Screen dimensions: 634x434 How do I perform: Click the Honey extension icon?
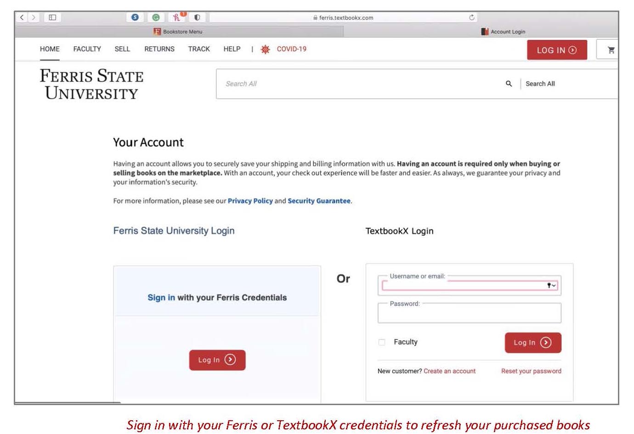pyautogui.click(x=177, y=17)
